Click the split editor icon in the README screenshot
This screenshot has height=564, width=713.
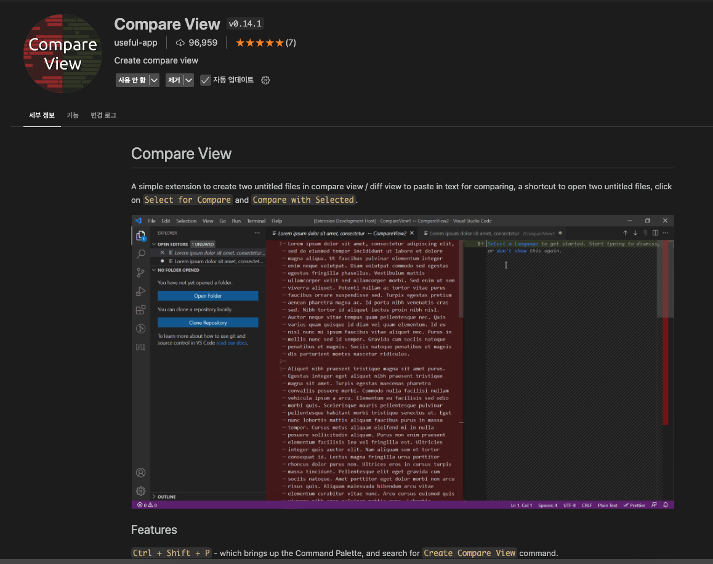point(655,233)
